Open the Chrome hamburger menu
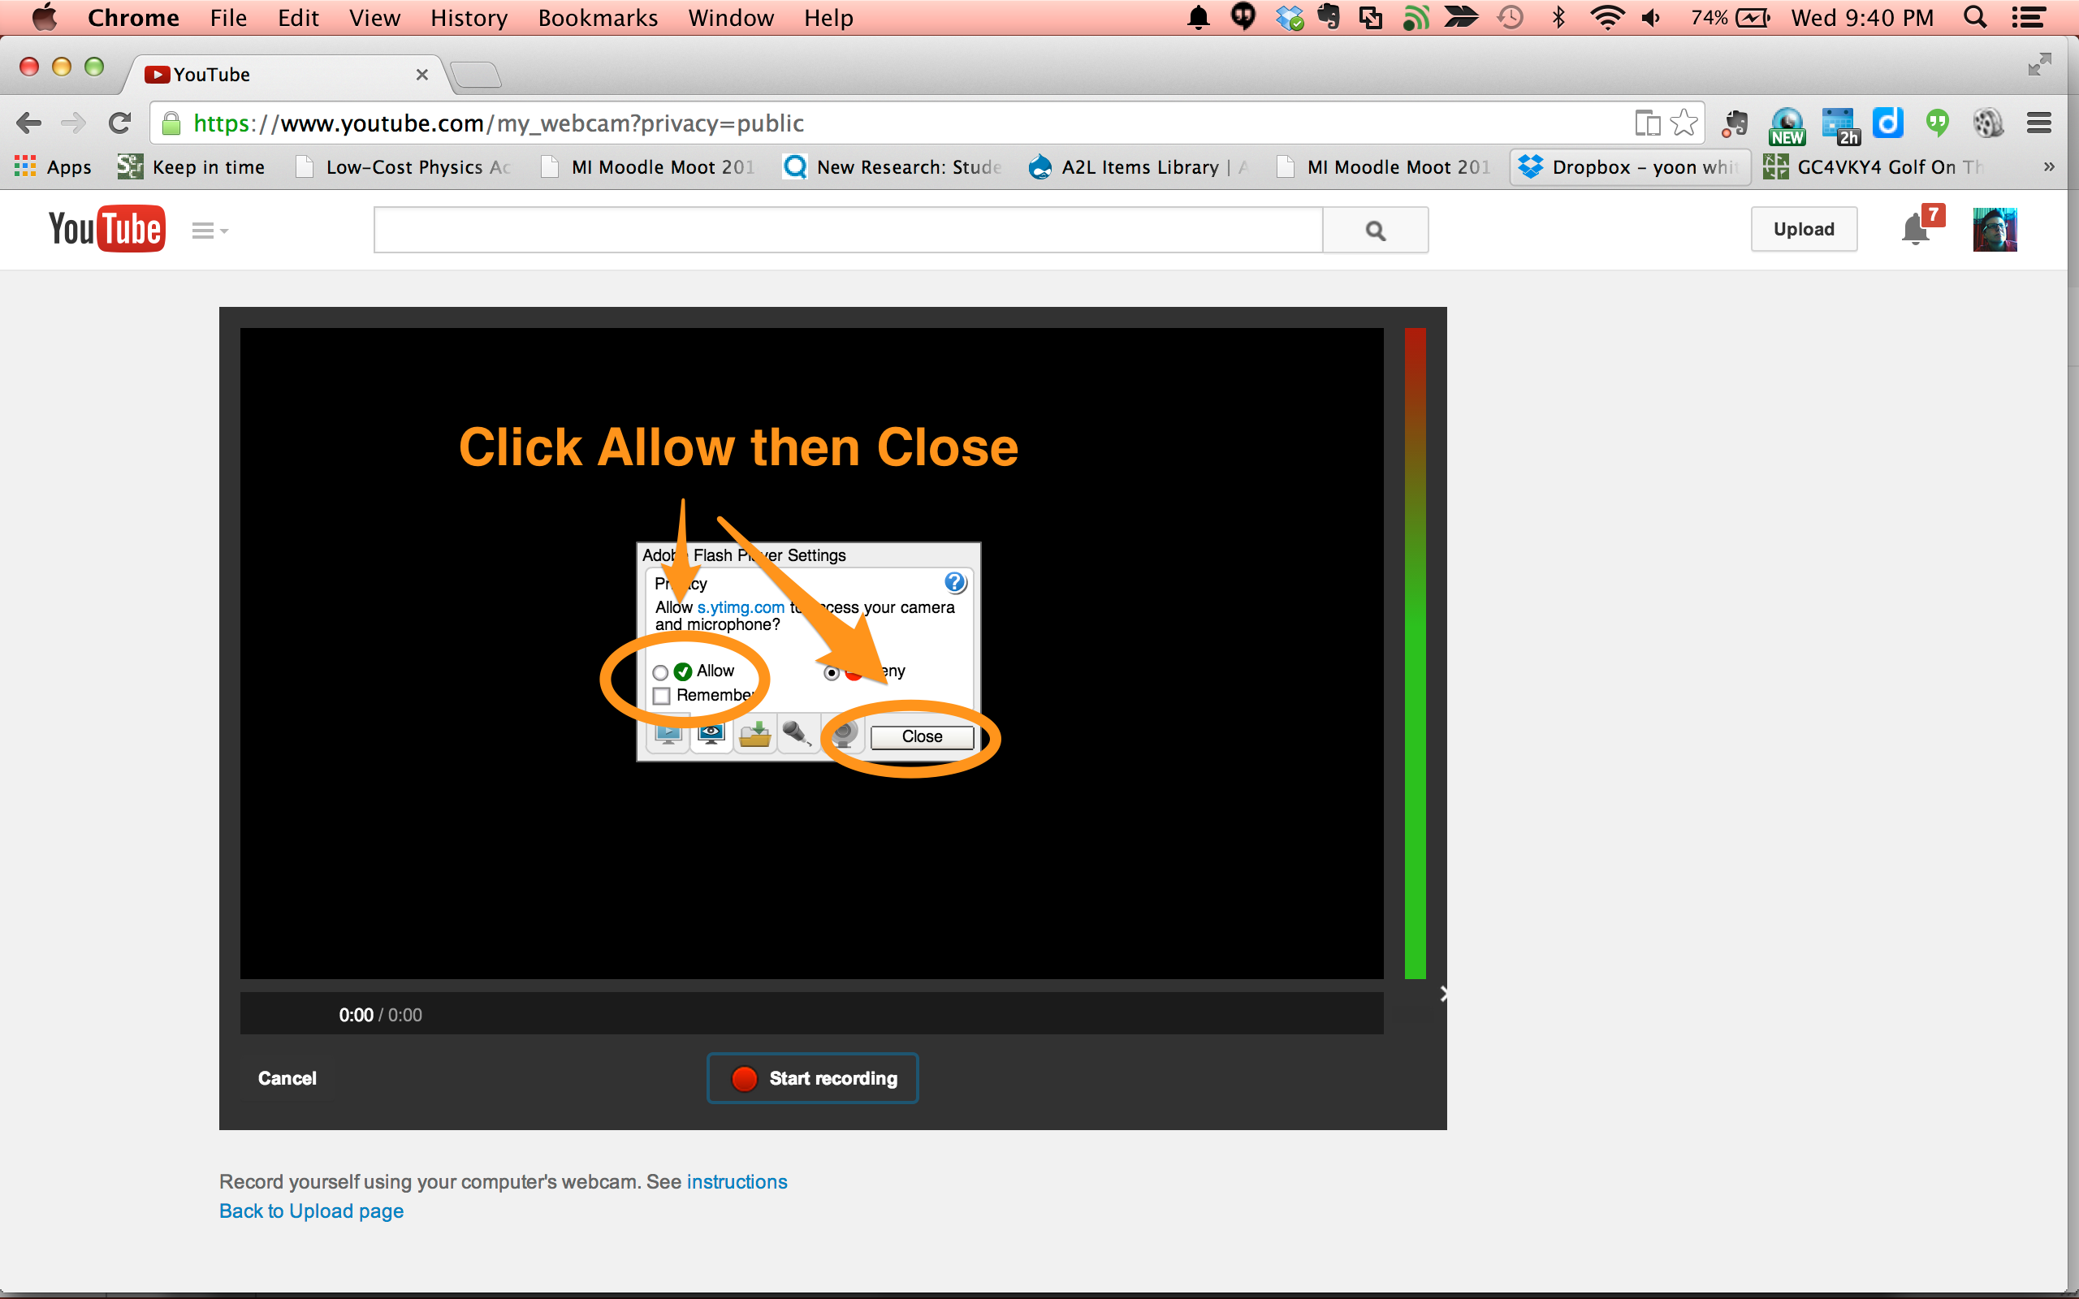2079x1299 pixels. [x=2038, y=123]
